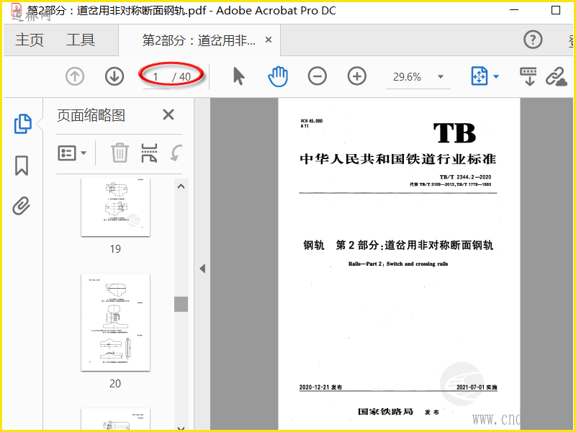Click the fit page view icon
This screenshot has width=576, height=432.
pos(480,76)
